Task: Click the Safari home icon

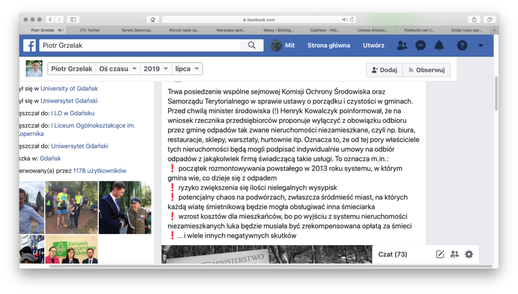Action: point(153,20)
